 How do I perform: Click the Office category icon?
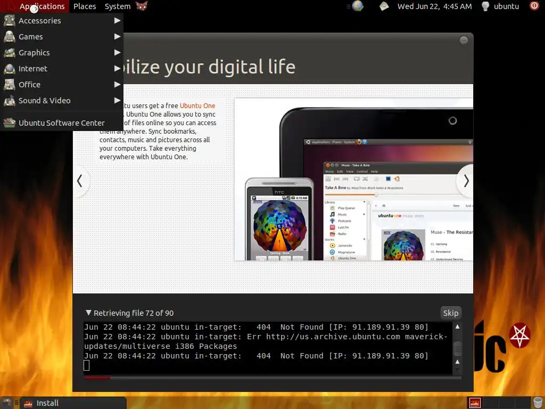(10, 85)
